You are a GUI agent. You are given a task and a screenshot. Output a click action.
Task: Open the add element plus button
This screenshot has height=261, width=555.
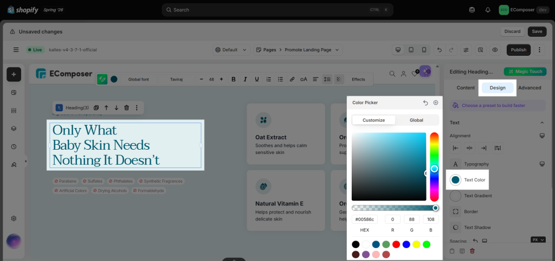tap(14, 75)
